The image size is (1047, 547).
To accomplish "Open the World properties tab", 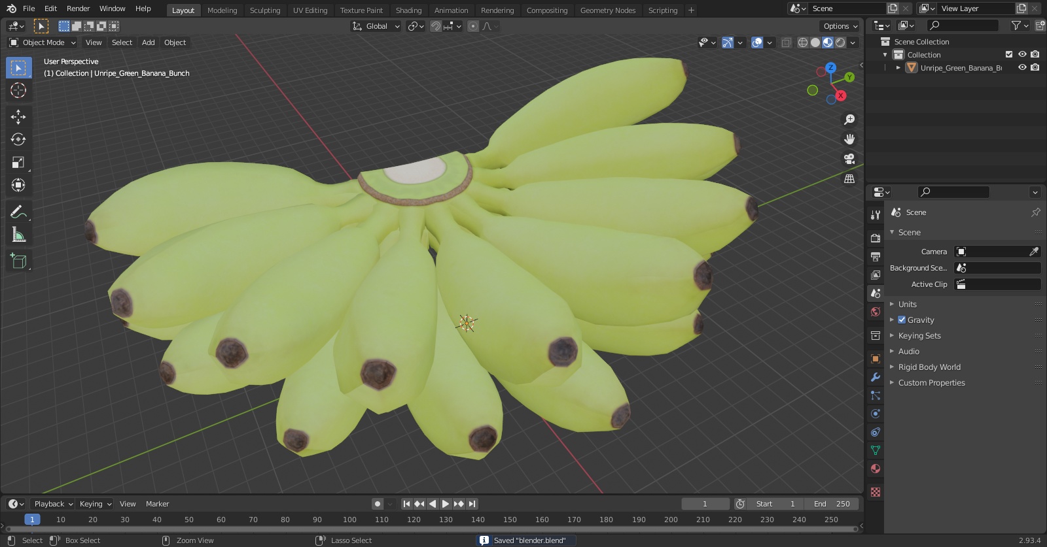I will click(876, 312).
